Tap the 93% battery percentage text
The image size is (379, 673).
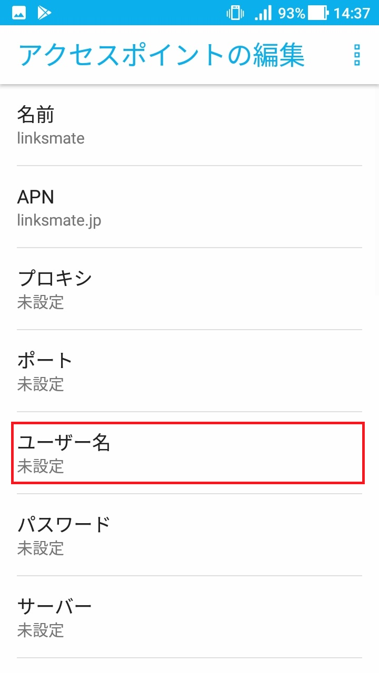tap(292, 13)
